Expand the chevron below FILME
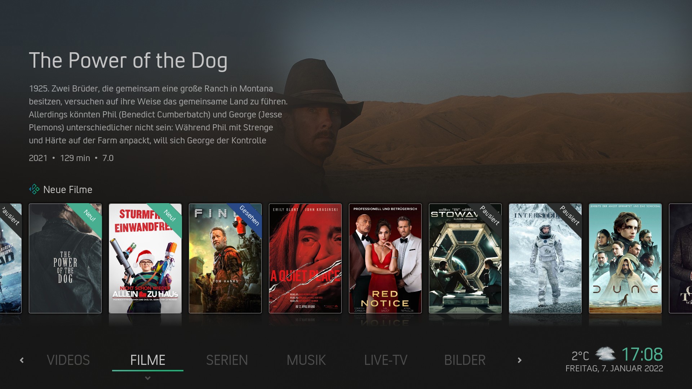 148,378
